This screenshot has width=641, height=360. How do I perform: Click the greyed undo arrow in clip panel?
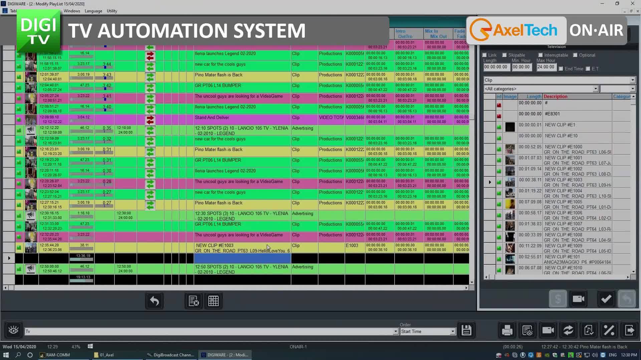pyautogui.click(x=627, y=299)
